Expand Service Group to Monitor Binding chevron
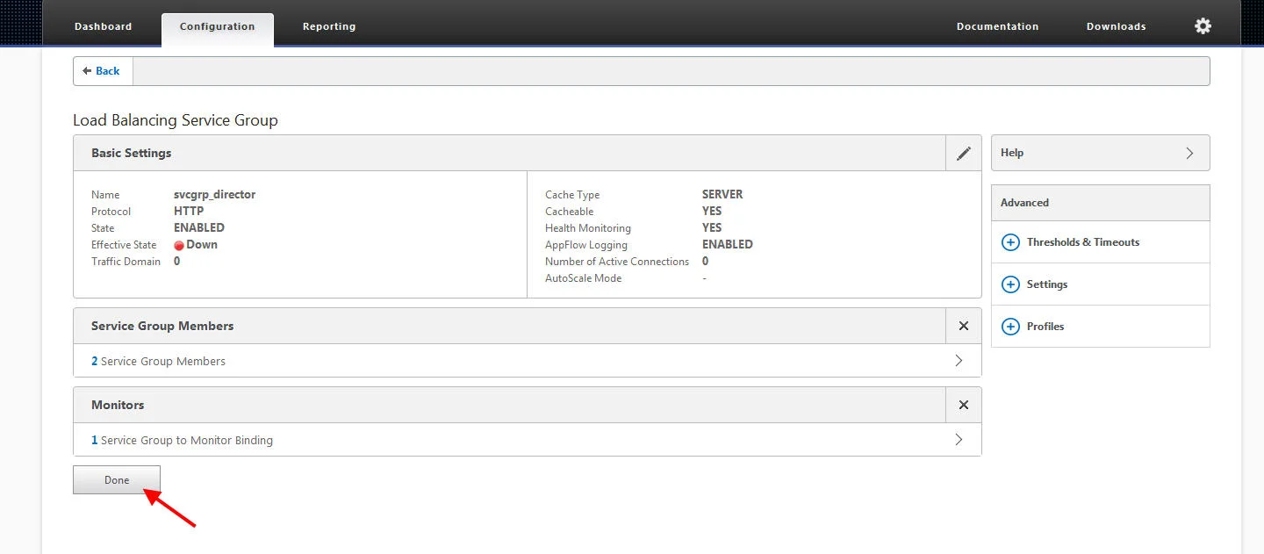This screenshot has width=1264, height=554. [x=959, y=440]
